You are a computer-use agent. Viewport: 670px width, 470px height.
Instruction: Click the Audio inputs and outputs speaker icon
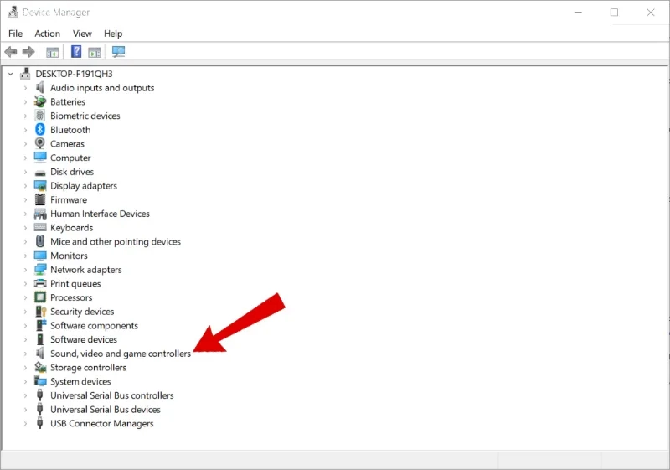point(40,88)
